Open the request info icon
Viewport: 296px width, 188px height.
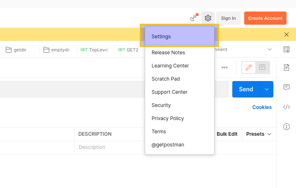coord(287,127)
